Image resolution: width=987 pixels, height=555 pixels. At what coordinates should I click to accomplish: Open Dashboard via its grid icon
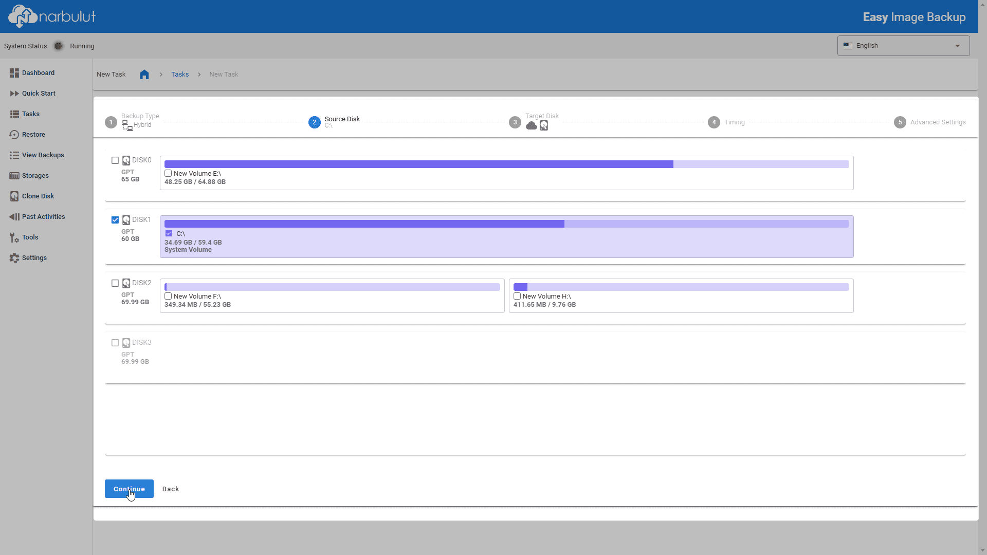(x=14, y=73)
